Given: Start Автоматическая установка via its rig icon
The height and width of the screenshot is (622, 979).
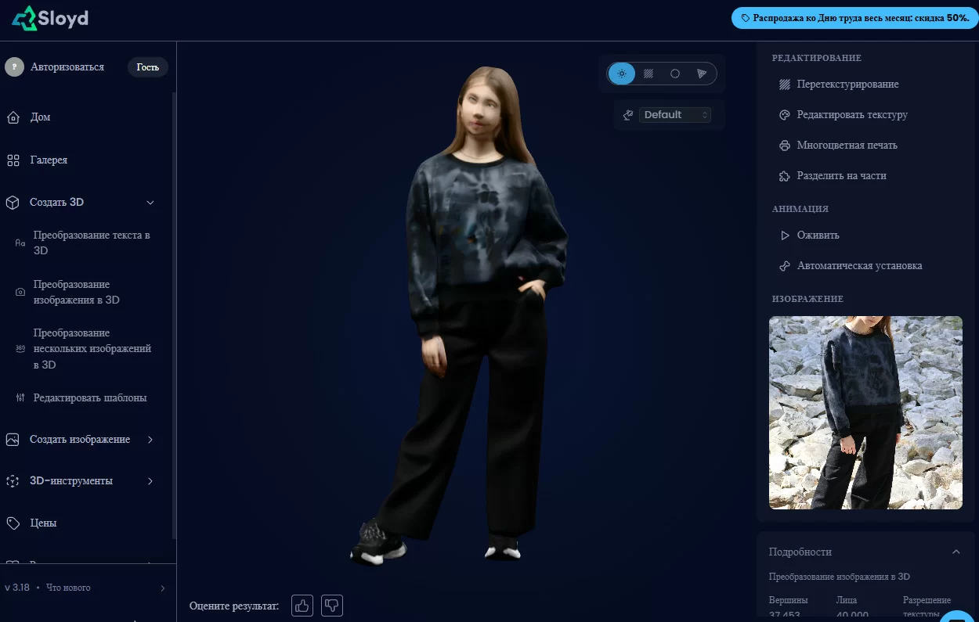Looking at the screenshot, I should click(785, 266).
